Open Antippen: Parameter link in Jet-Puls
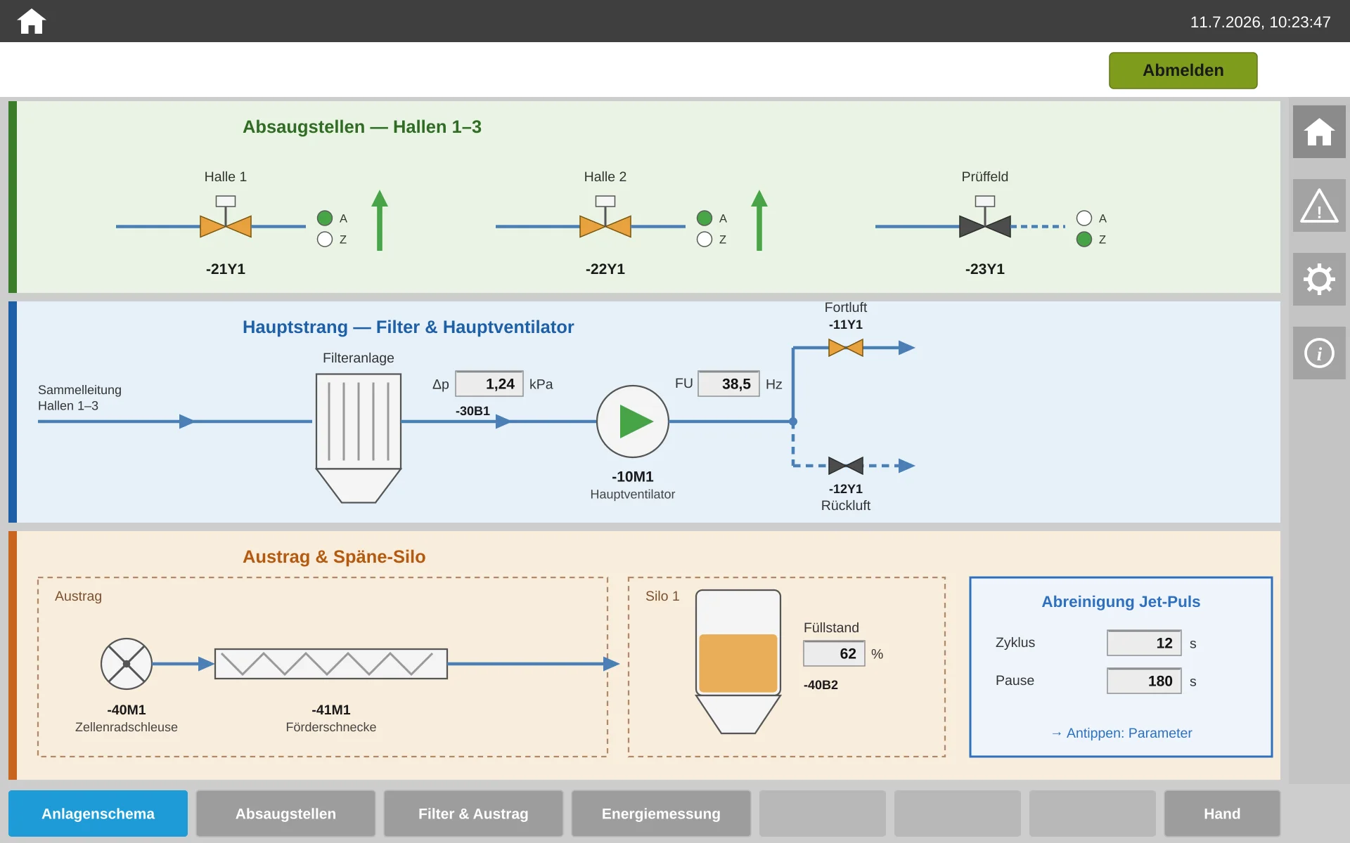The width and height of the screenshot is (1350, 843). pos(1121,733)
